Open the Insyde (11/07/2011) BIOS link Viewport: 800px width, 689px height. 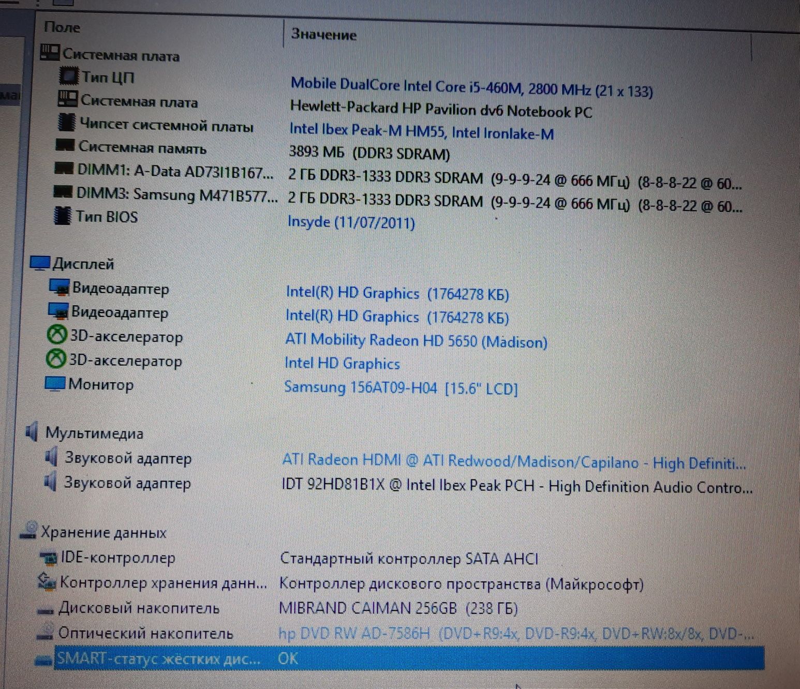point(351,222)
